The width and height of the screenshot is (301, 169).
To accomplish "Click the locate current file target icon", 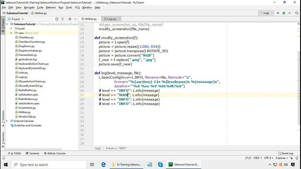I will click(x=57, y=19).
